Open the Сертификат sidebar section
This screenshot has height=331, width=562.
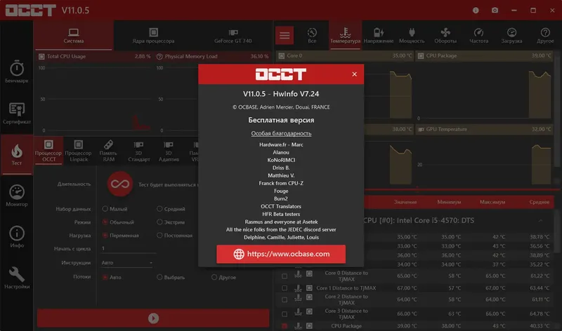tap(16, 113)
